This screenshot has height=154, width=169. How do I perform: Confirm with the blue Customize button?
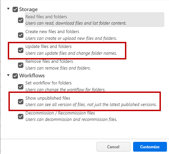point(150,147)
